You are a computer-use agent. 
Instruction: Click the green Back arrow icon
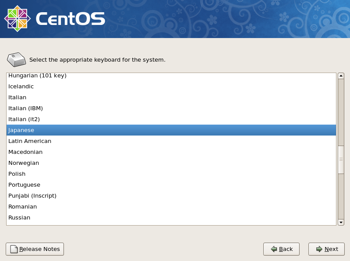pyautogui.click(x=274, y=249)
